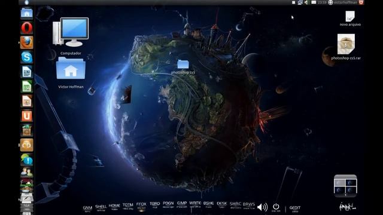Click the TBRD shortcut in bottom dock

coord(154,204)
